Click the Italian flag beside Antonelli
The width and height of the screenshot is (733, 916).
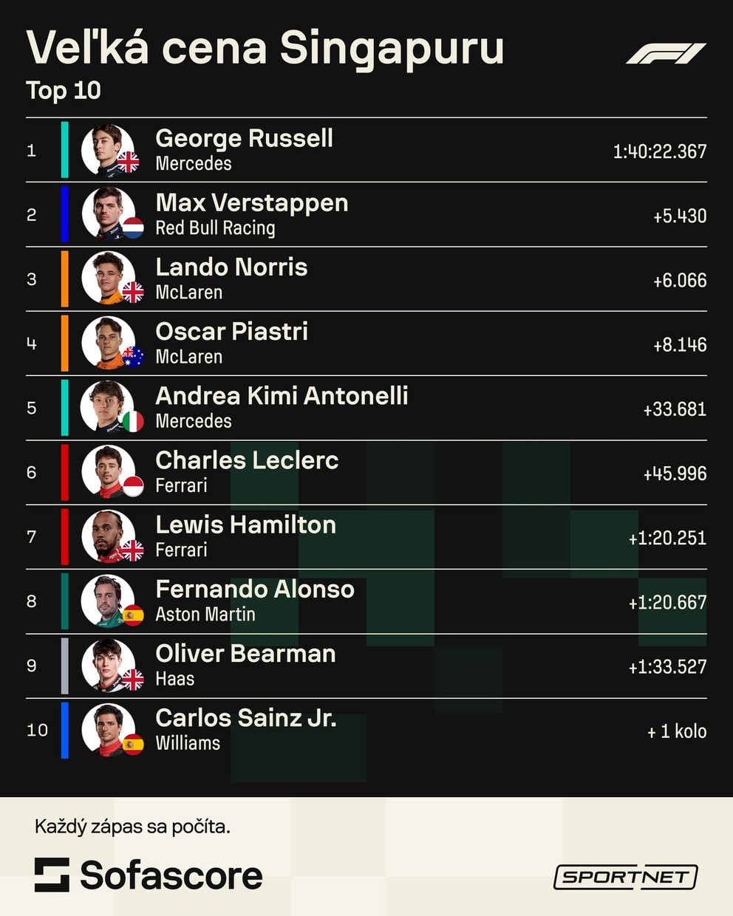pos(132,421)
